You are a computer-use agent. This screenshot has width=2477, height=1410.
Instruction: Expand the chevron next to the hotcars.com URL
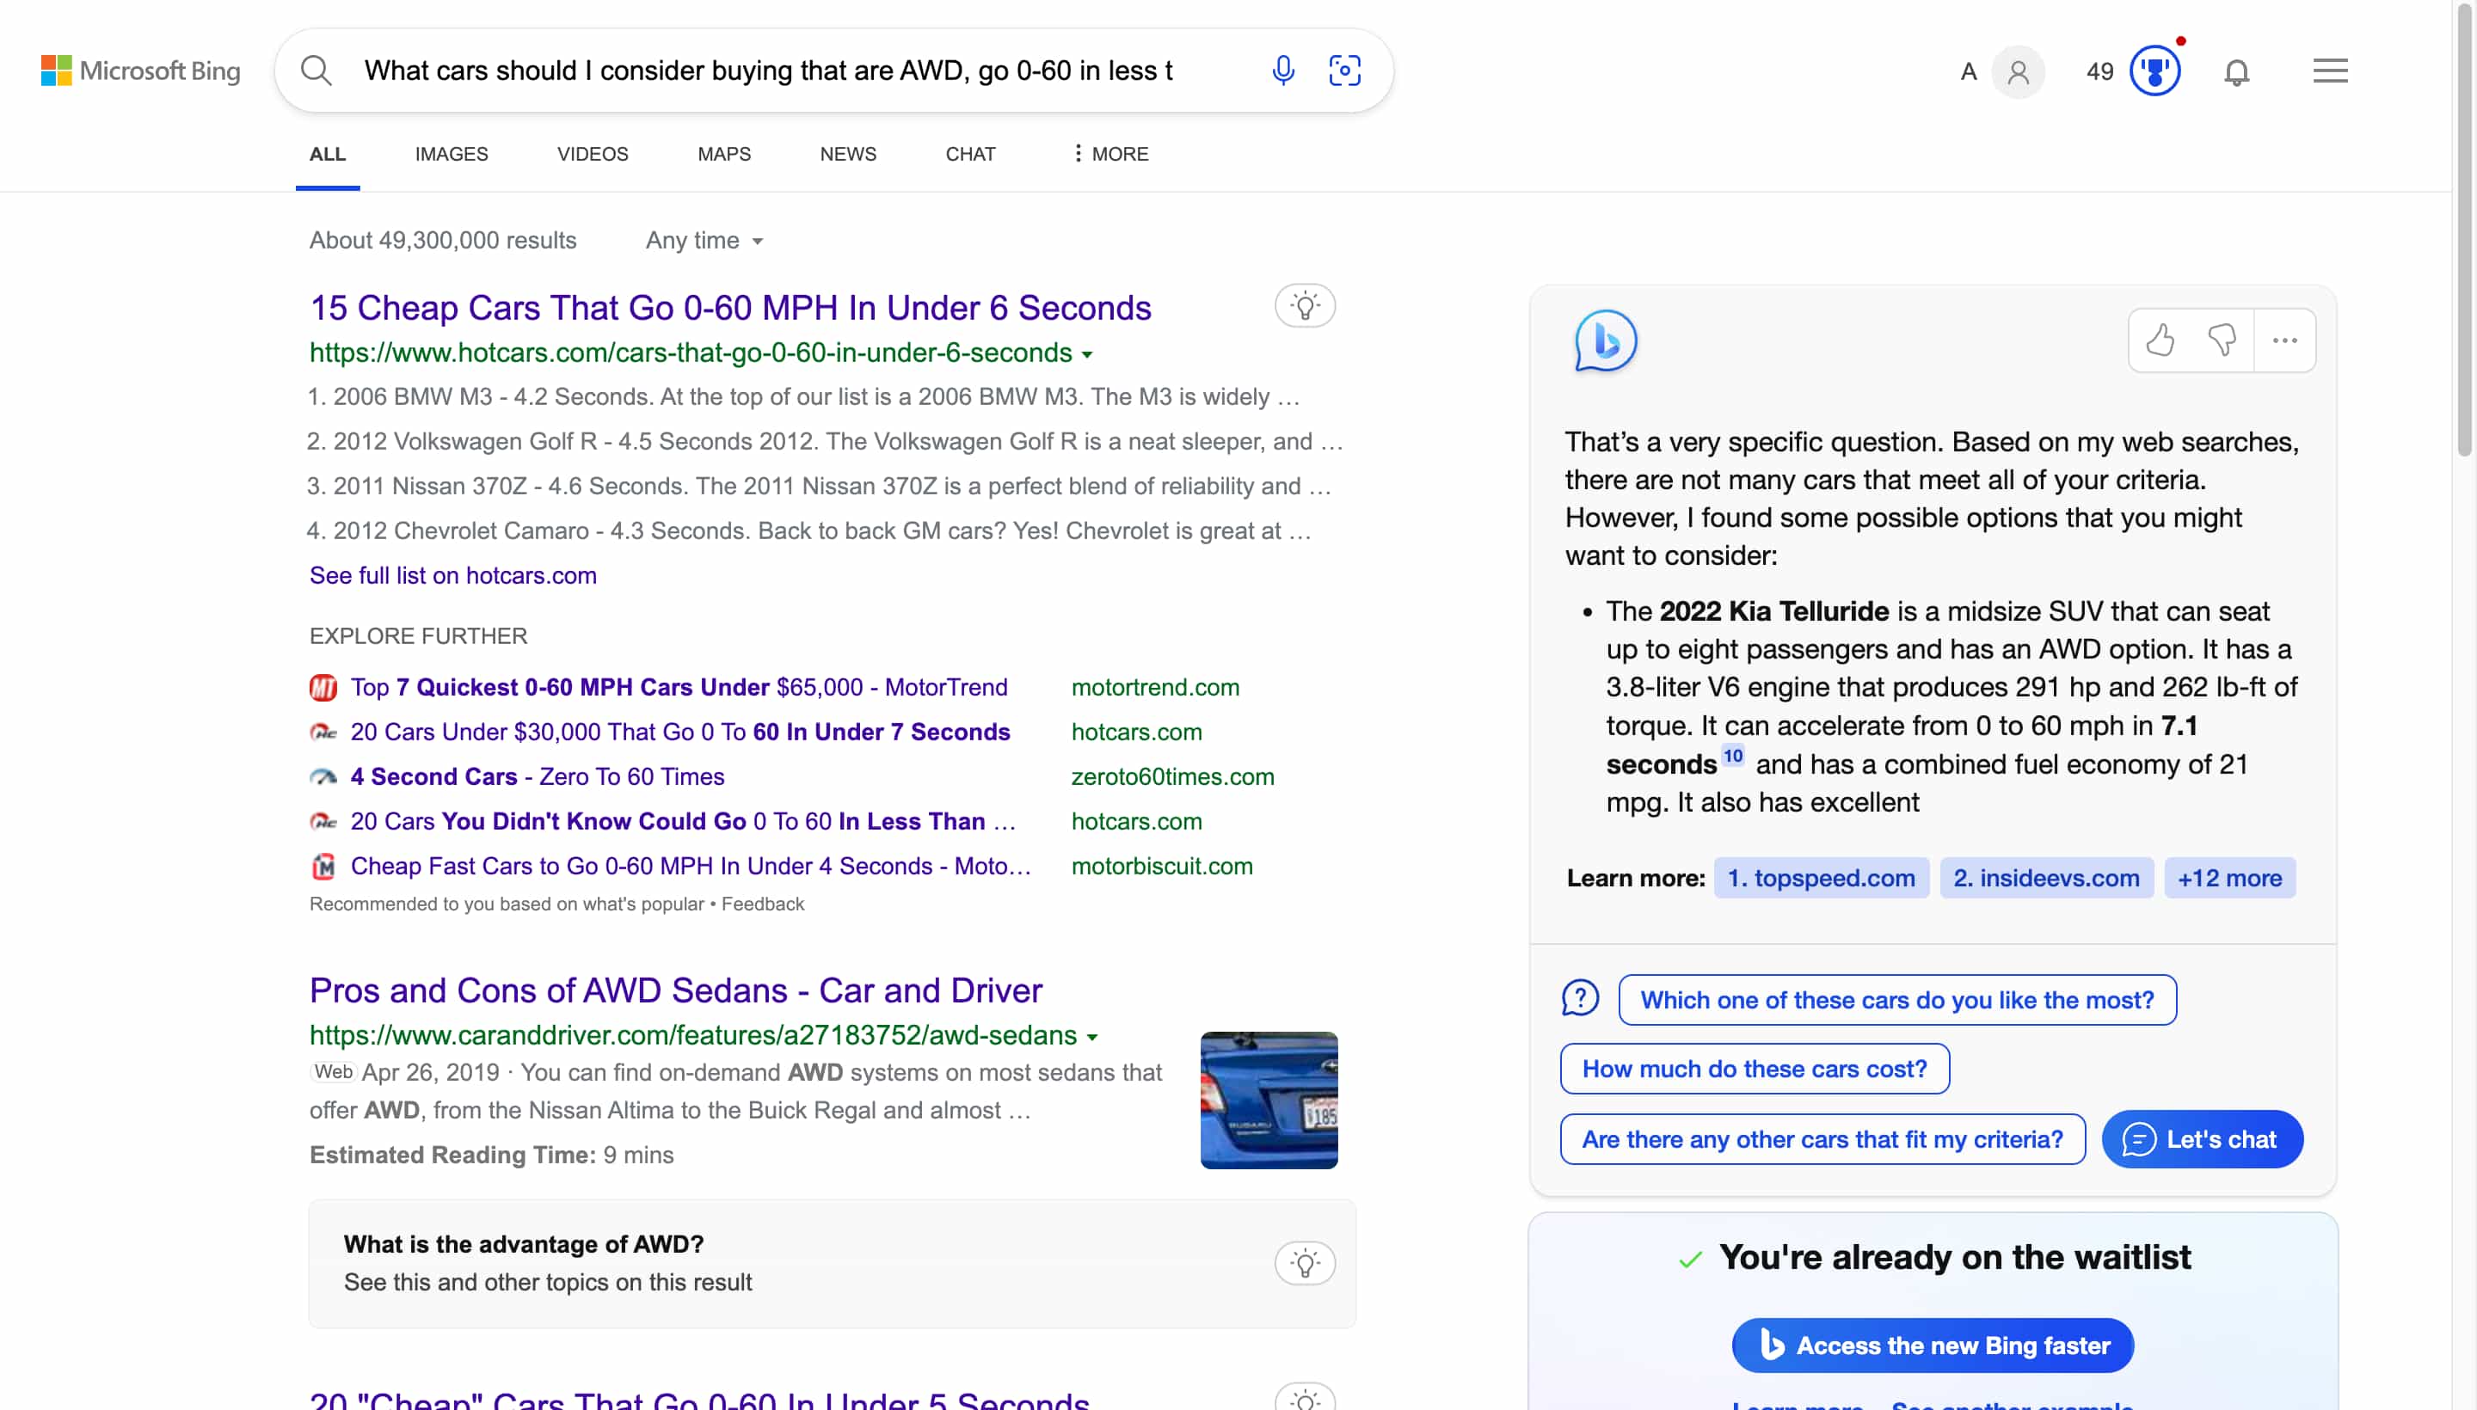click(x=1087, y=353)
